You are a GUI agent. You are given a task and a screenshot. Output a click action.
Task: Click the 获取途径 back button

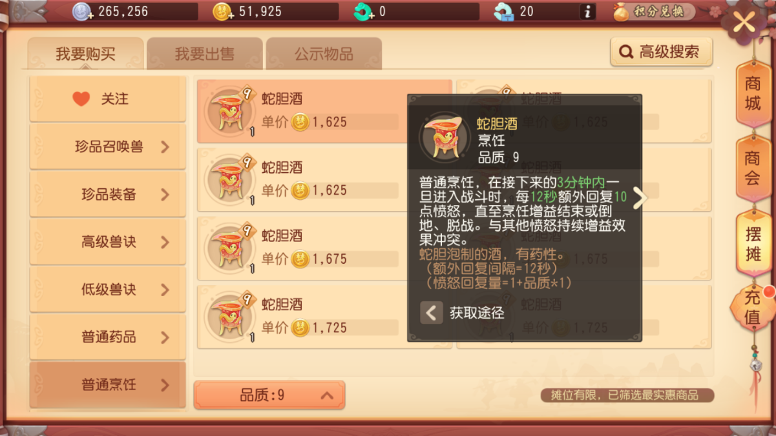tap(432, 313)
